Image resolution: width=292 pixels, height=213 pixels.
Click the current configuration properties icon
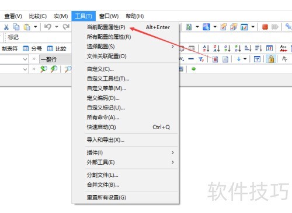pos(224,27)
